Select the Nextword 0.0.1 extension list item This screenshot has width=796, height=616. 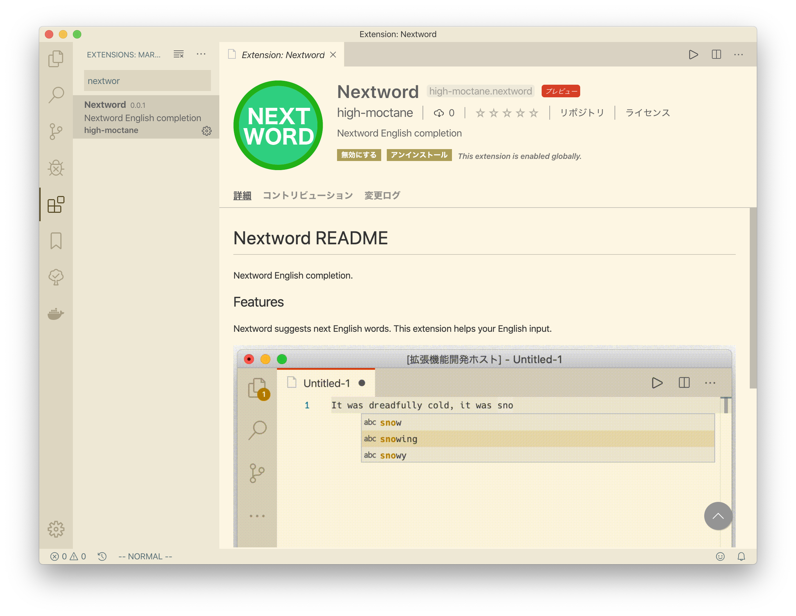(146, 117)
